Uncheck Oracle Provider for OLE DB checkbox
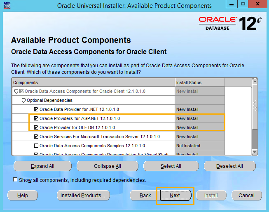The width and height of the screenshot is (269, 212). tap(36, 127)
